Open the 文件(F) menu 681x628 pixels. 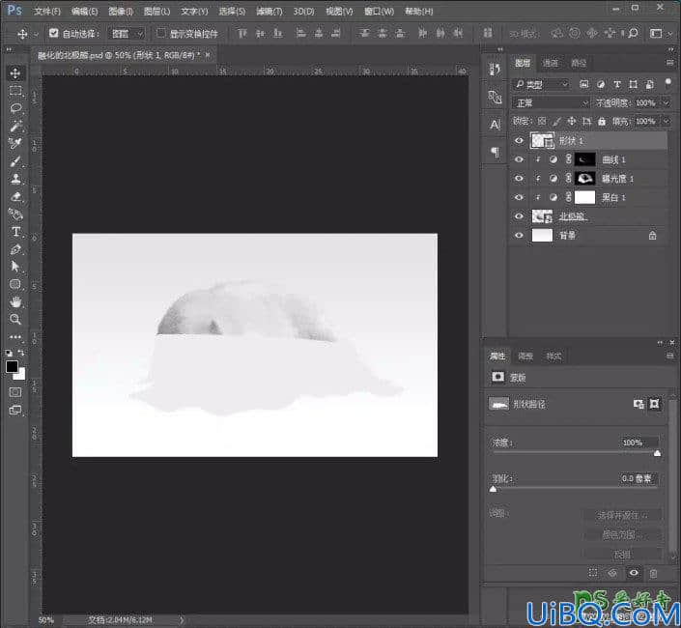[47, 12]
